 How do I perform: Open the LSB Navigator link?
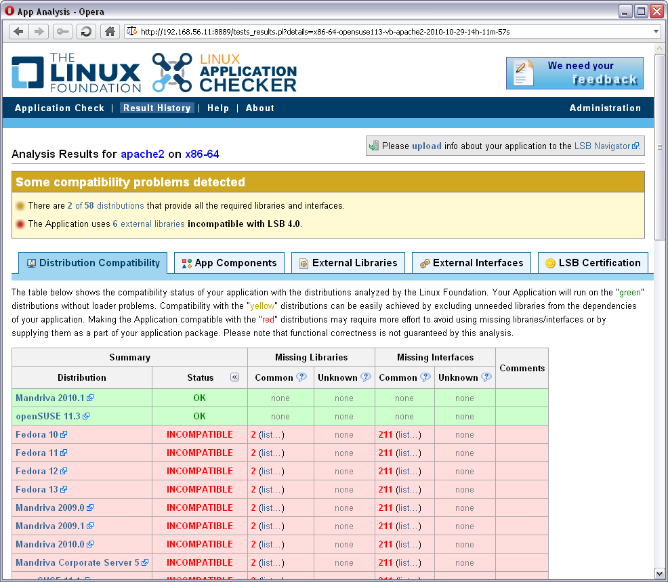point(606,146)
